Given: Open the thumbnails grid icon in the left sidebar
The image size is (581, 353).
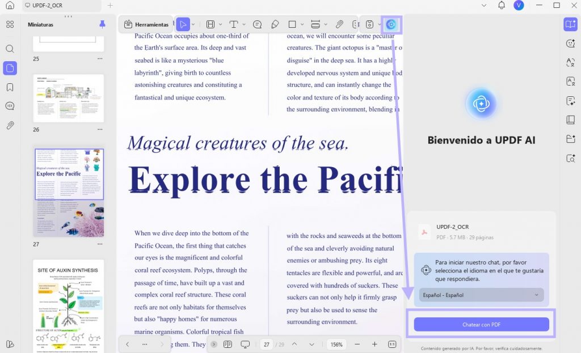Looking at the screenshot, I should [10, 24].
